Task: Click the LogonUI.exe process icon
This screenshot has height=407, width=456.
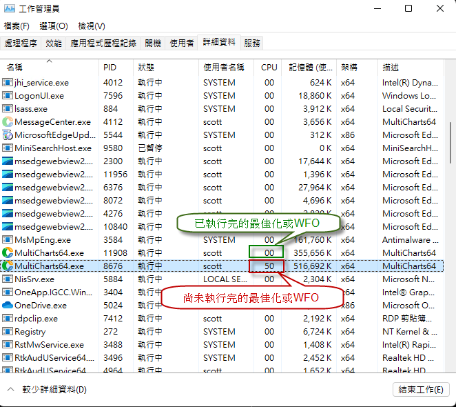Action: tap(8, 96)
